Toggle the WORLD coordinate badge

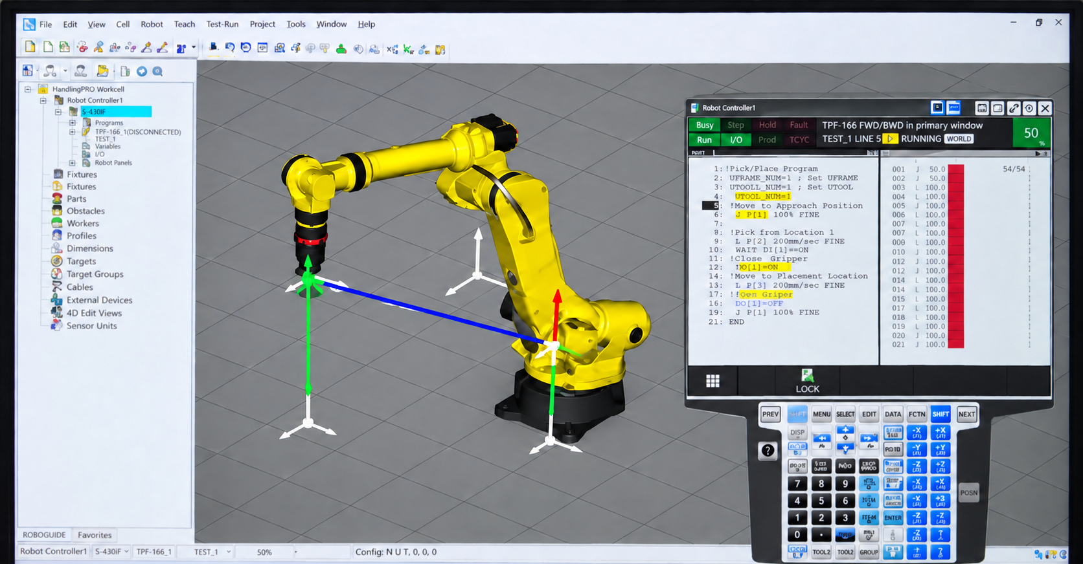coord(959,139)
